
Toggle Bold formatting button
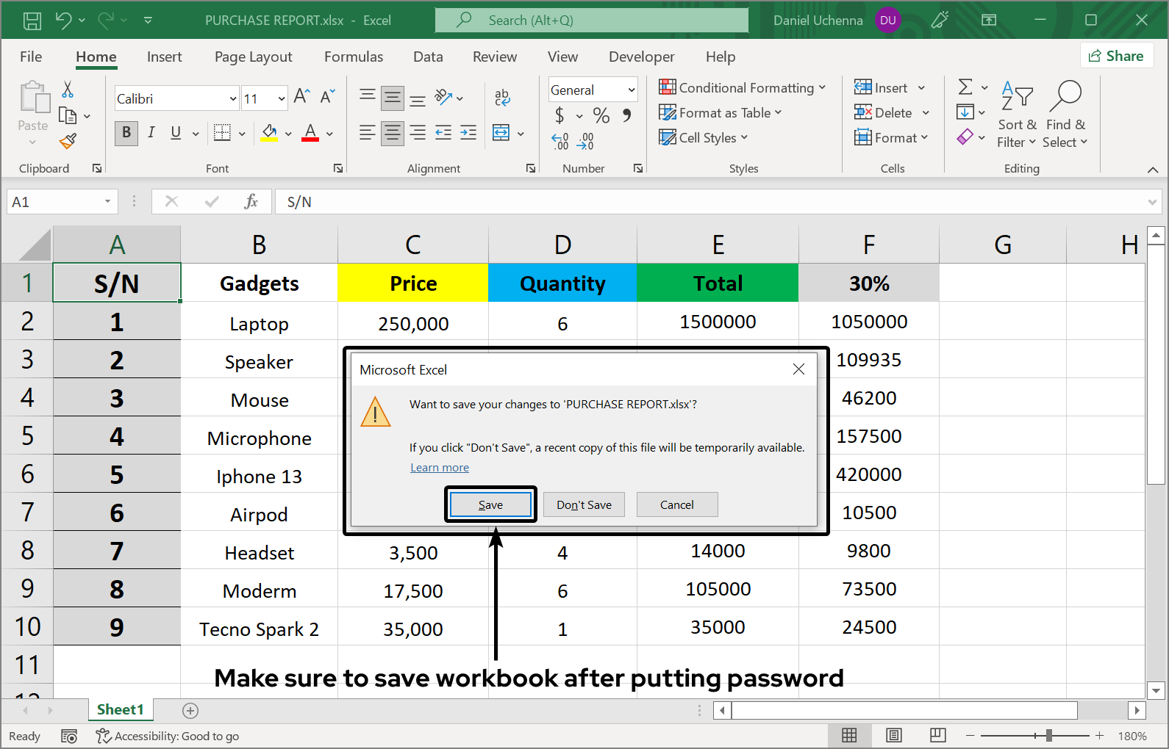126,133
